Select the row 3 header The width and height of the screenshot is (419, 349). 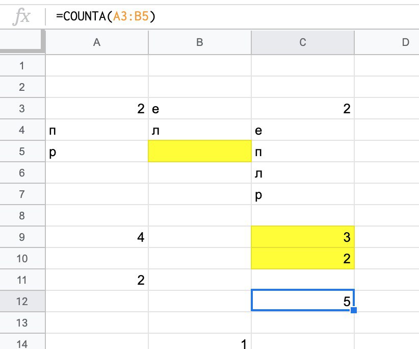click(x=21, y=109)
